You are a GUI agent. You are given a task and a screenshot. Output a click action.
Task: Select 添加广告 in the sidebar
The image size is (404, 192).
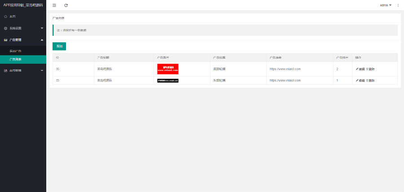16,51
